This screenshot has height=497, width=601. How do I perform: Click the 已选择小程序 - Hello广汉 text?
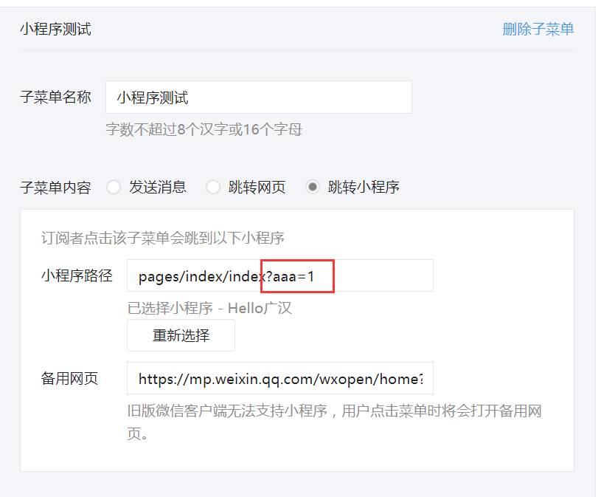209,308
